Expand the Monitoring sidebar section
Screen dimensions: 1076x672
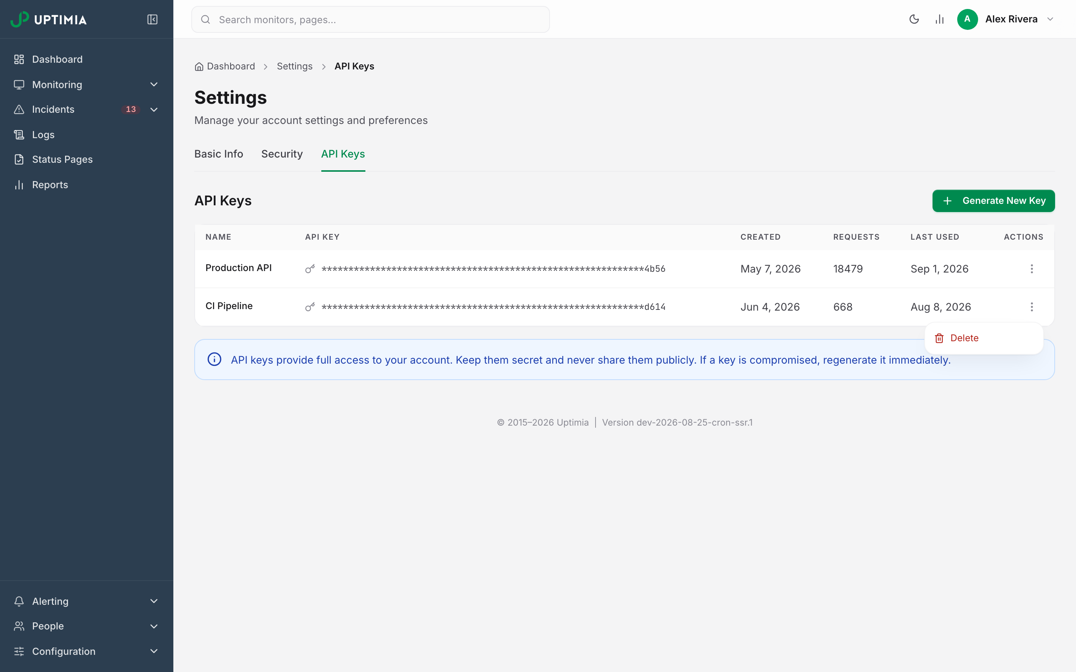(x=87, y=84)
